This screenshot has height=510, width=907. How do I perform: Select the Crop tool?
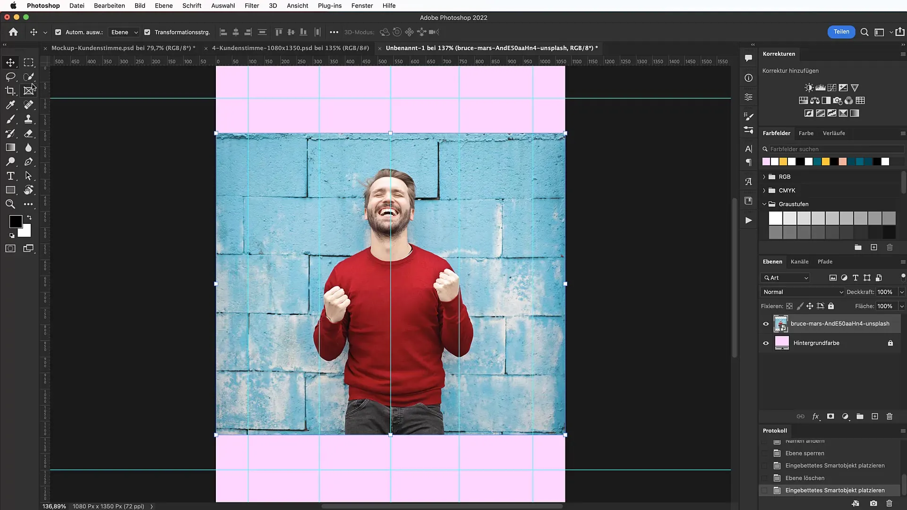[10, 91]
